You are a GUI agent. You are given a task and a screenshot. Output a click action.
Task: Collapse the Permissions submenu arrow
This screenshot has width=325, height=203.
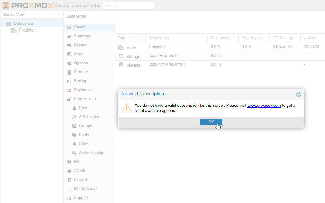(109, 99)
